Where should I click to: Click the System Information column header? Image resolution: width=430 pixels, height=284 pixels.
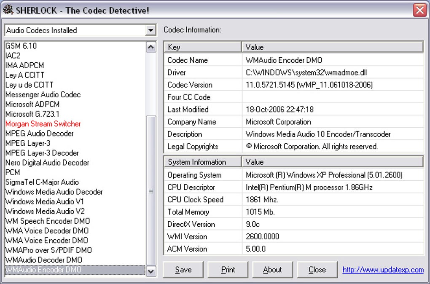203,162
